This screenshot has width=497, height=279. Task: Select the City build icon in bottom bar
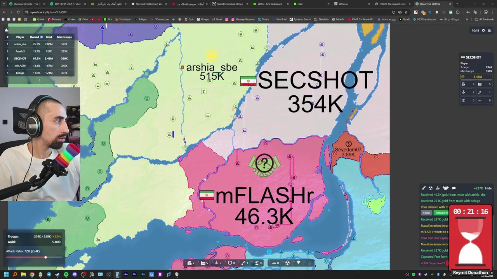[x=189, y=263]
